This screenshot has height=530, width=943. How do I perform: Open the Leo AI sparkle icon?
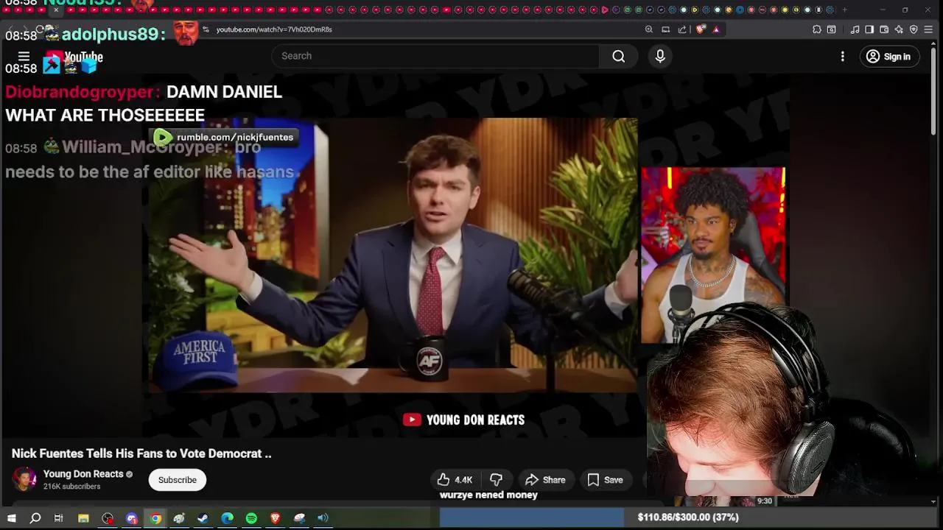pos(899,29)
